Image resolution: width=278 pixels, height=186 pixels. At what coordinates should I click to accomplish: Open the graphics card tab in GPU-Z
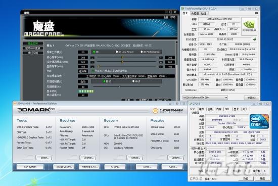click(186, 13)
